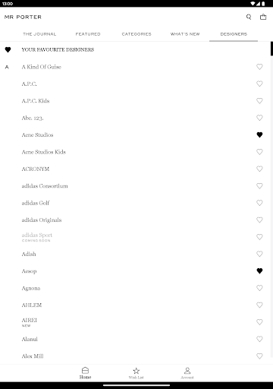Toggle the heart next to ACRONYM
The height and width of the screenshot is (389, 273).
[x=259, y=169]
